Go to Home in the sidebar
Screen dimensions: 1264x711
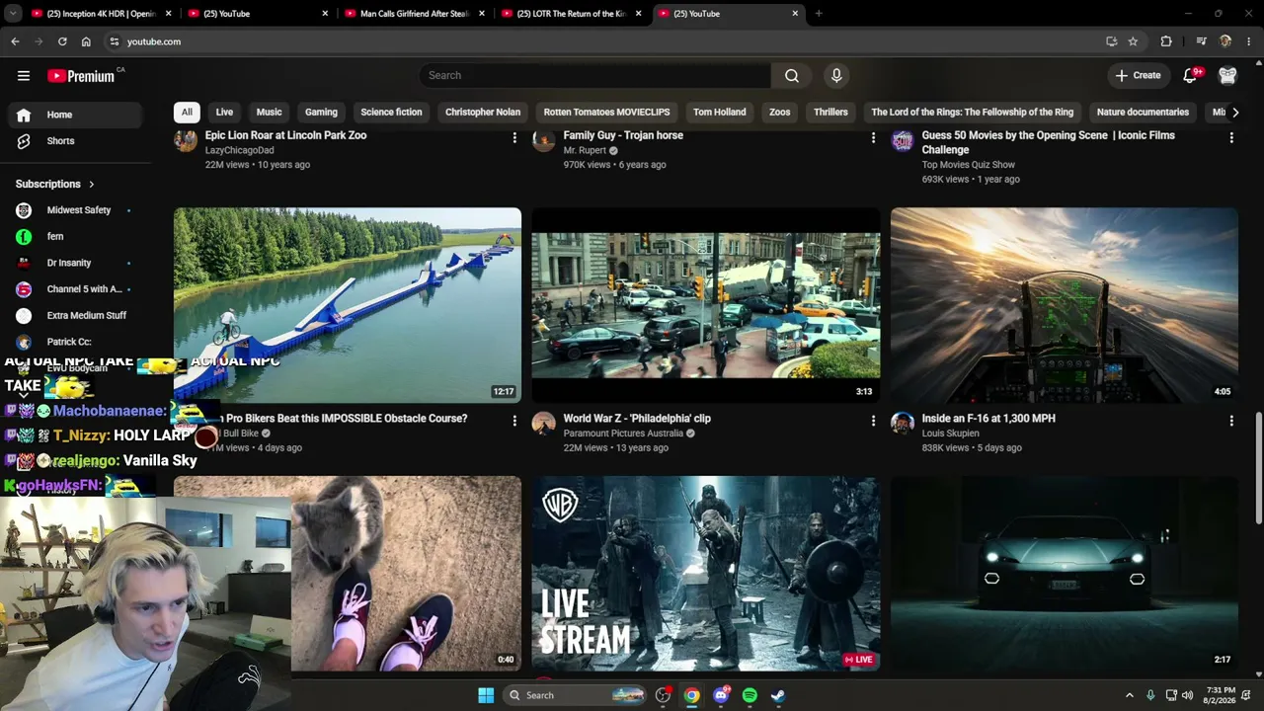pos(73,115)
